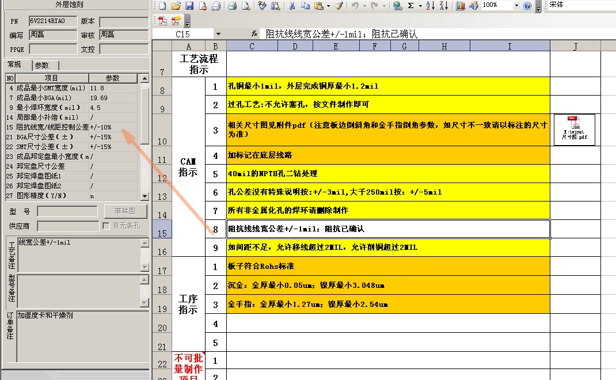Insert a hyperlink via globe icon
616x380 pixels.
[x=398, y=6]
